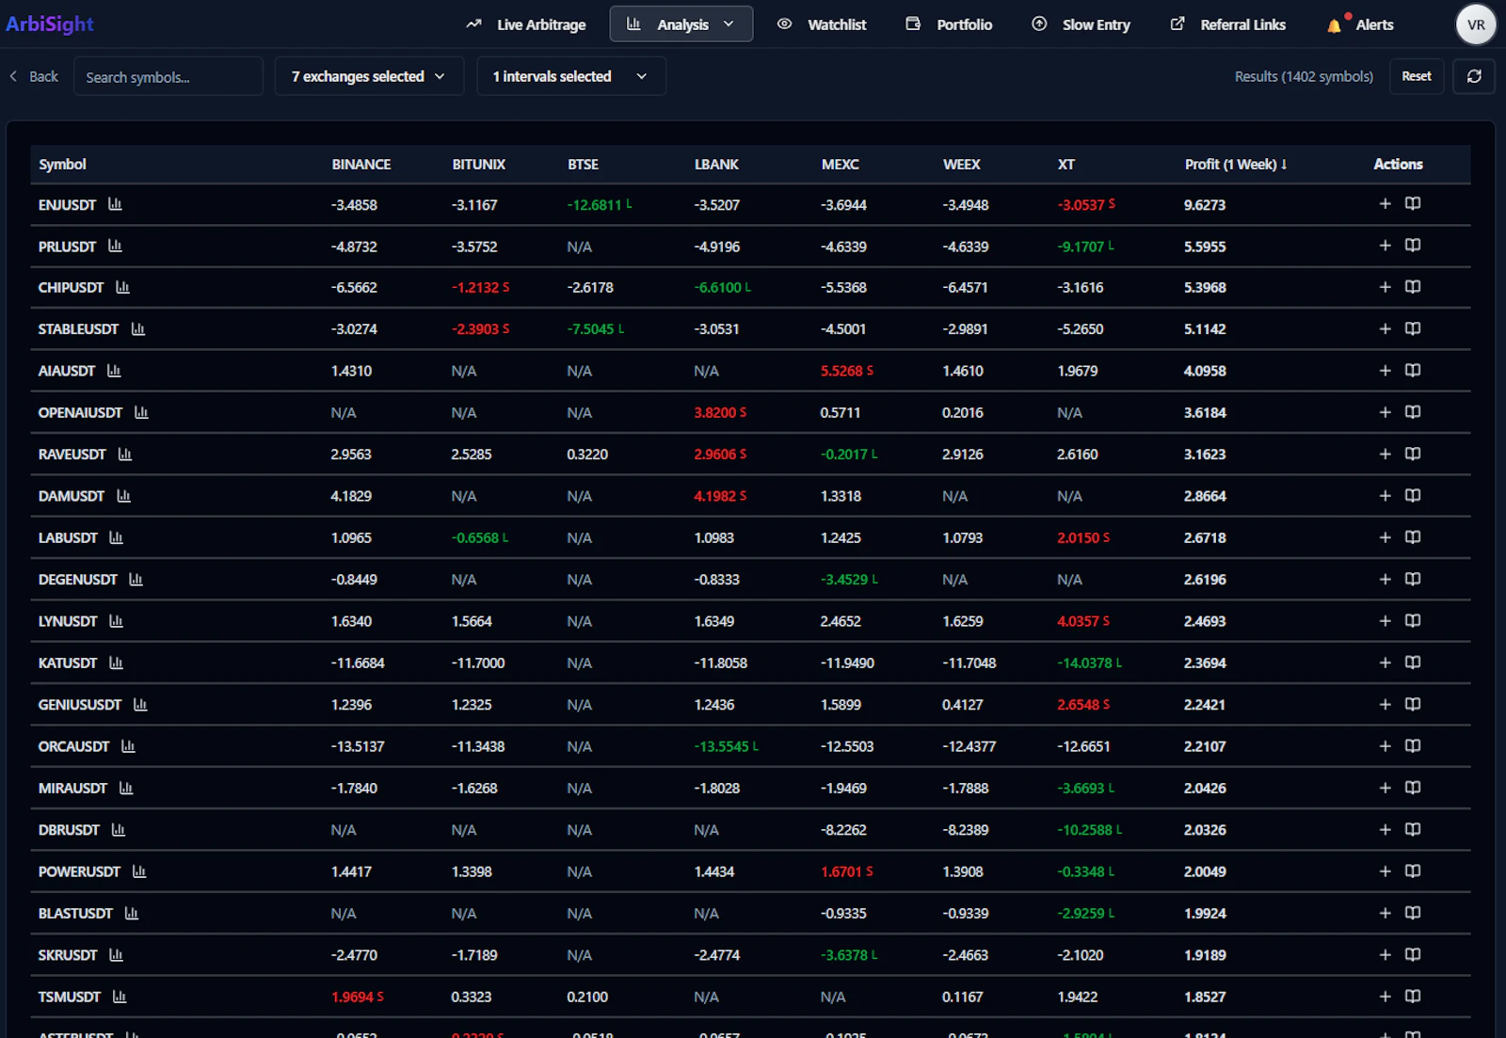Open book icon for ENJUSDT row

[x=1413, y=203]
